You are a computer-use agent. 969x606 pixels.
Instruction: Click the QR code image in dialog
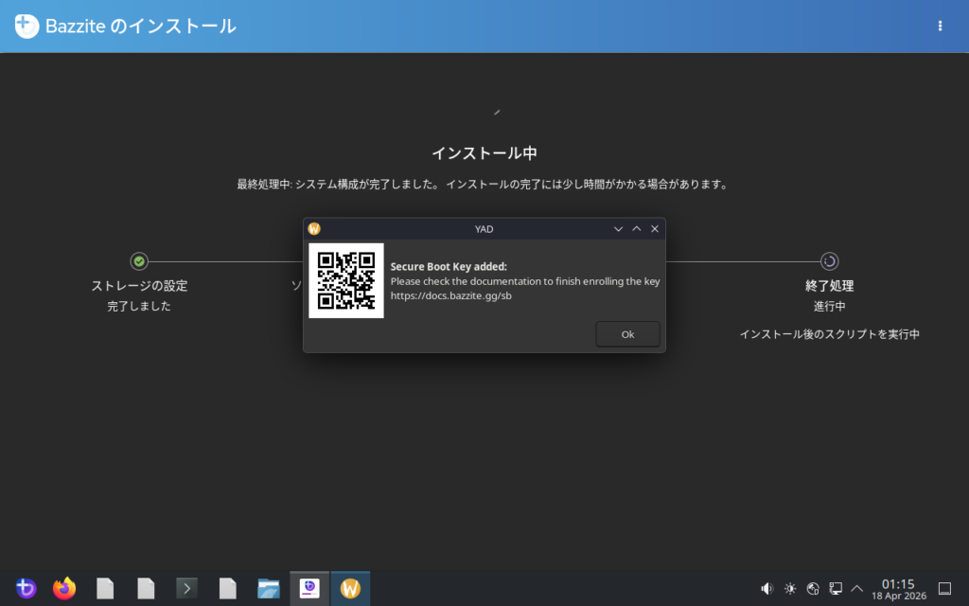point(346,280)
